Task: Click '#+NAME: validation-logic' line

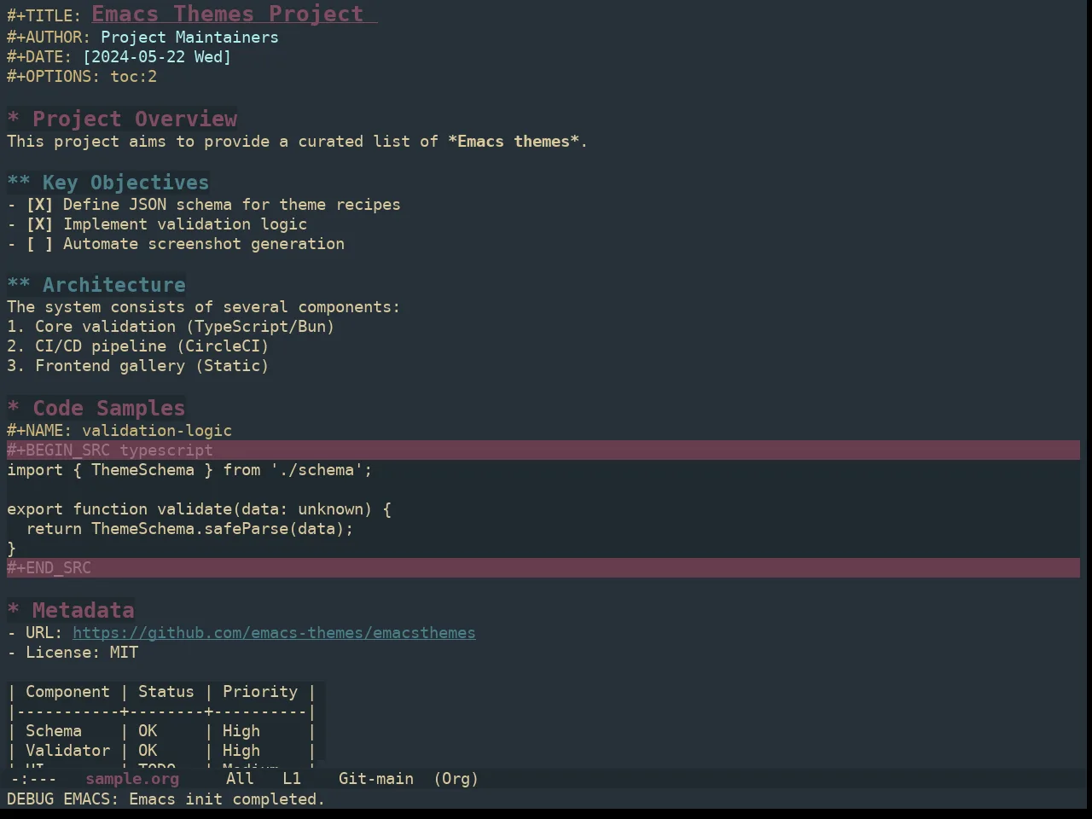Action: click(119, 431)
